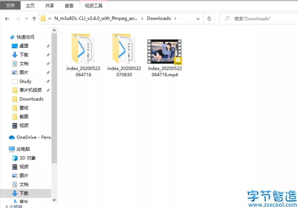This screenshot has height=208, width=298.
Task: Open 快速访问 in the navigation pane
Action: [x=25, y=37]
